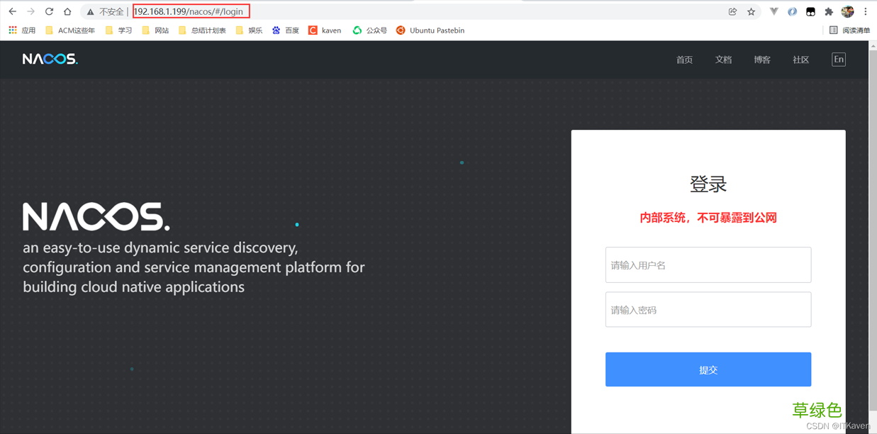Screen dimensions: 877x434
Task: Click the gray V-shaped extension icon
Action: 773,11
